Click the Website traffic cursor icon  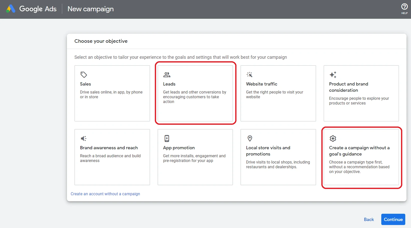249,74
